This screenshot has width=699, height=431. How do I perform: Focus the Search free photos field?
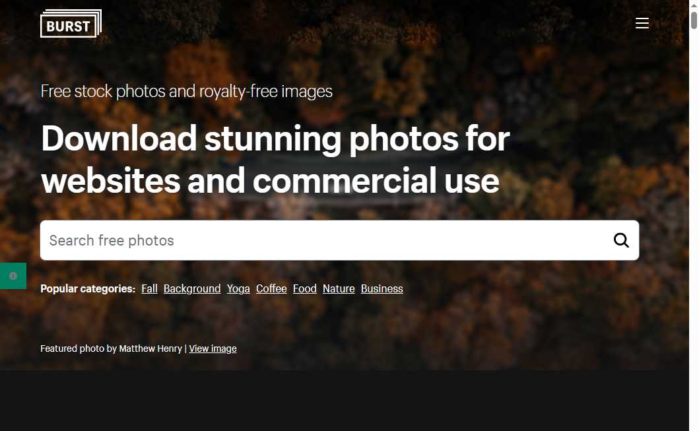pyautogui.click(x=323, y=240)
